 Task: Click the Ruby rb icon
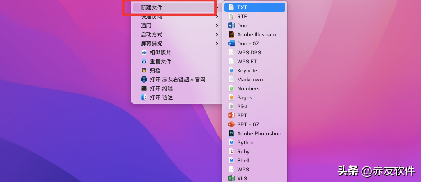click(231, 151)
